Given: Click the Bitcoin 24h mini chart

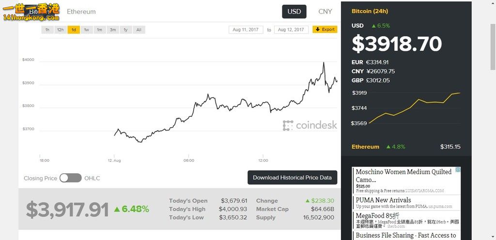Looking at the screenshot, I should coord(414,107).
